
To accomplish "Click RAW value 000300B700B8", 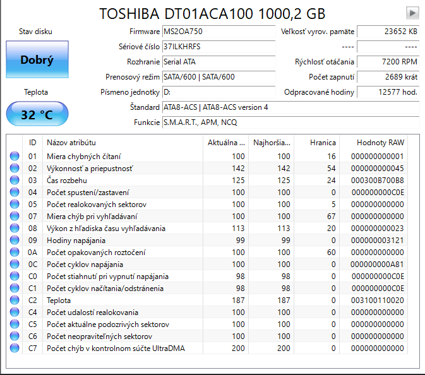I will (377, 181).
